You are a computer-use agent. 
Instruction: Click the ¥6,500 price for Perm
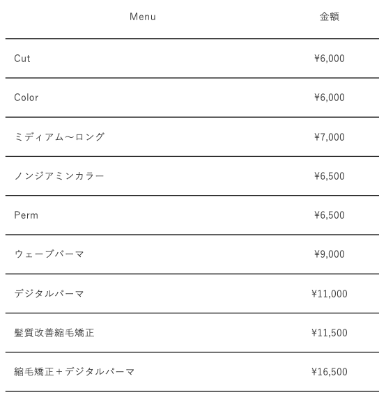tap(330, 215)
